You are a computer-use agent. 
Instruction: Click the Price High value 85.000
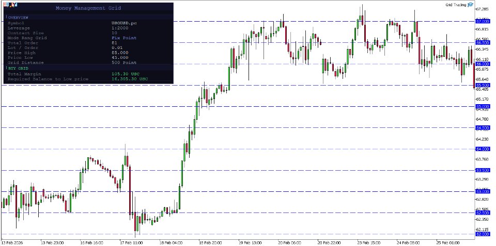click(x=120, y=53)
